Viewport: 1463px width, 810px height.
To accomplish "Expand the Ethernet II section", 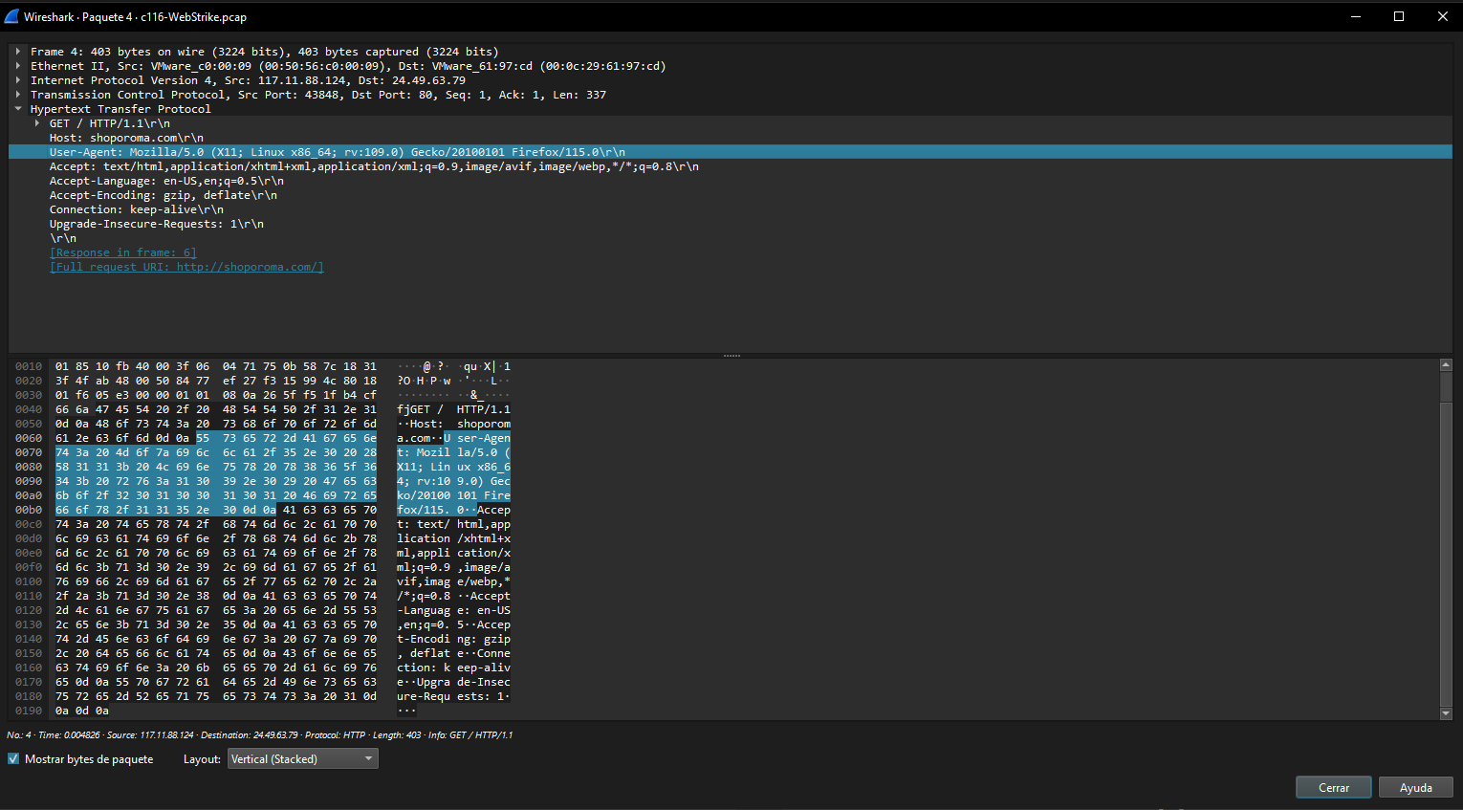I will click(x=18, y=66).
